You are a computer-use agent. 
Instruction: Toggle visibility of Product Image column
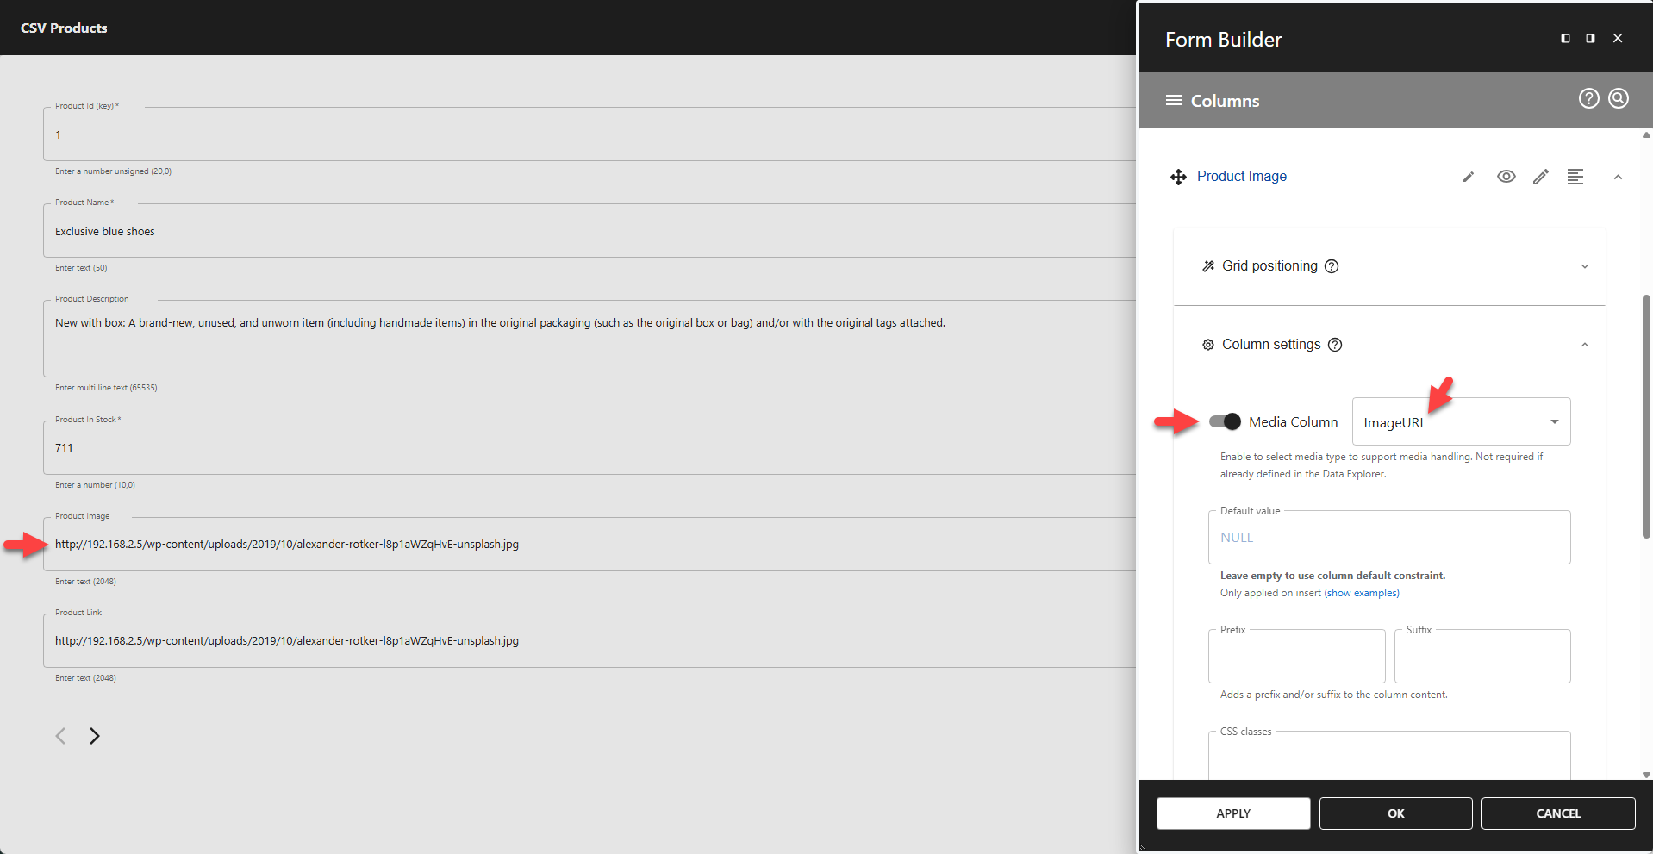[1506, 176]
